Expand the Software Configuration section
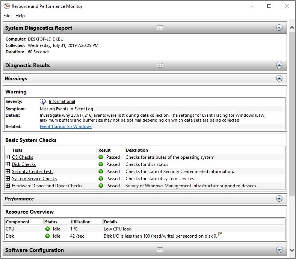 coord(279,250)
